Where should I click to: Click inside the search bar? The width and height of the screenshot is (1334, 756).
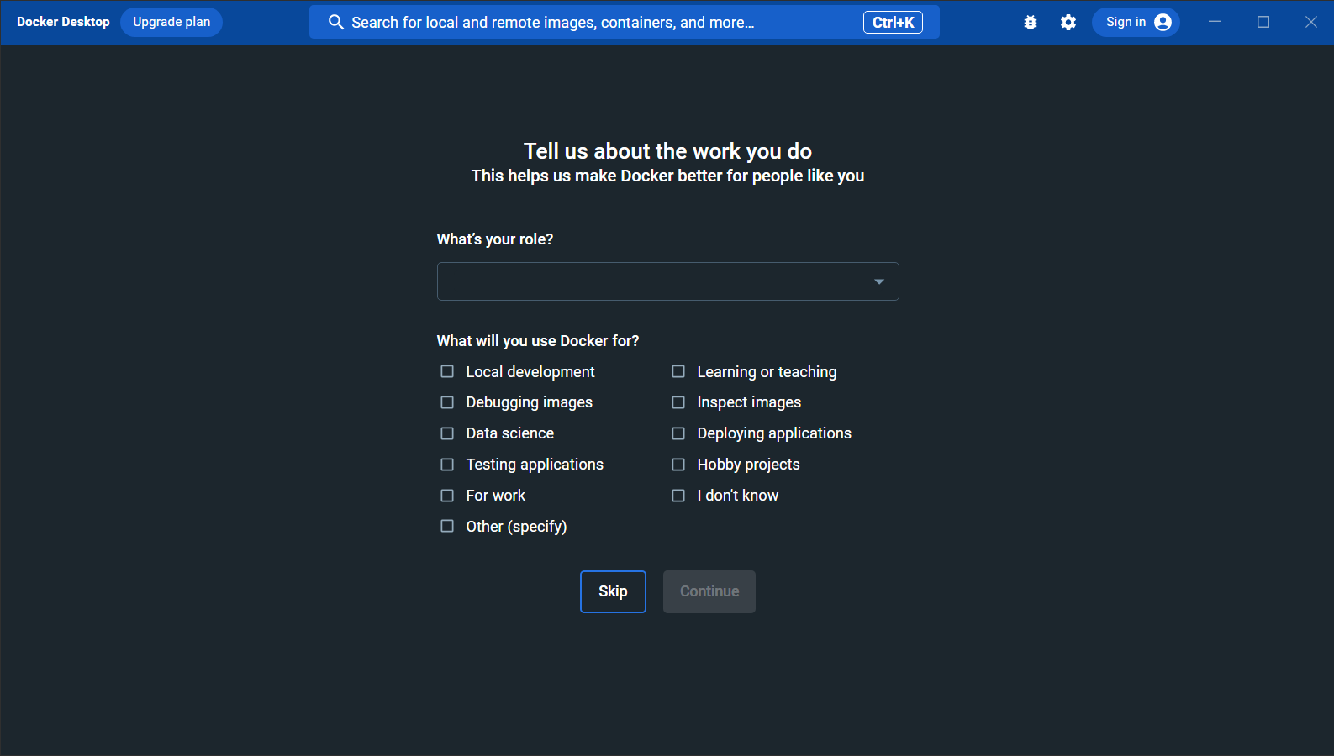click(588, 22)
